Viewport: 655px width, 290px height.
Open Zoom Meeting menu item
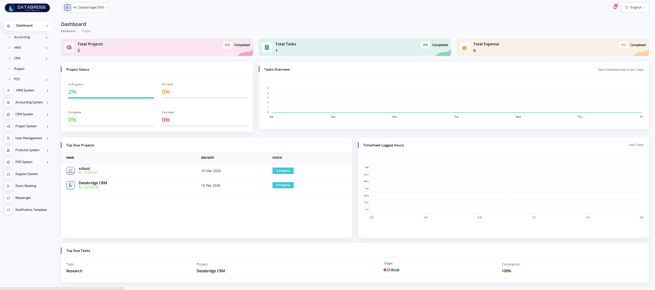(x=26, y=186)
